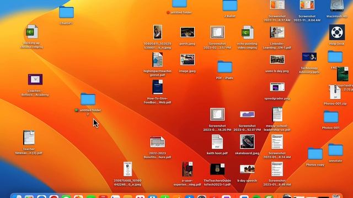Select the speedgrader.png image
This screenshot has width=353, height=198.
277,87
